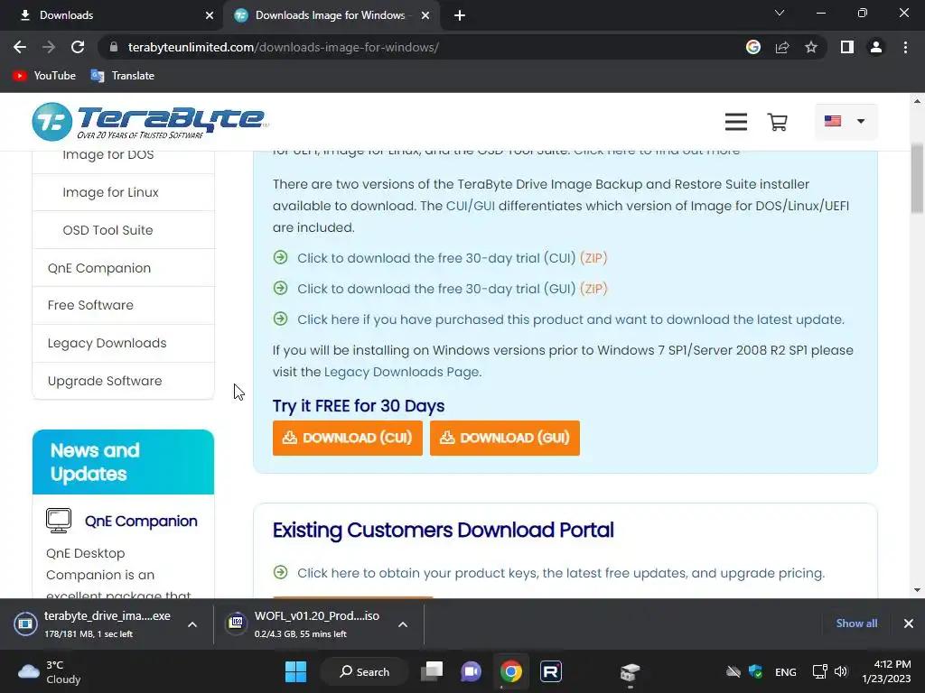Click the page vertical scrollbar thumb
Viewport: 925px width, 693px height.
click(x=918, y=179)
